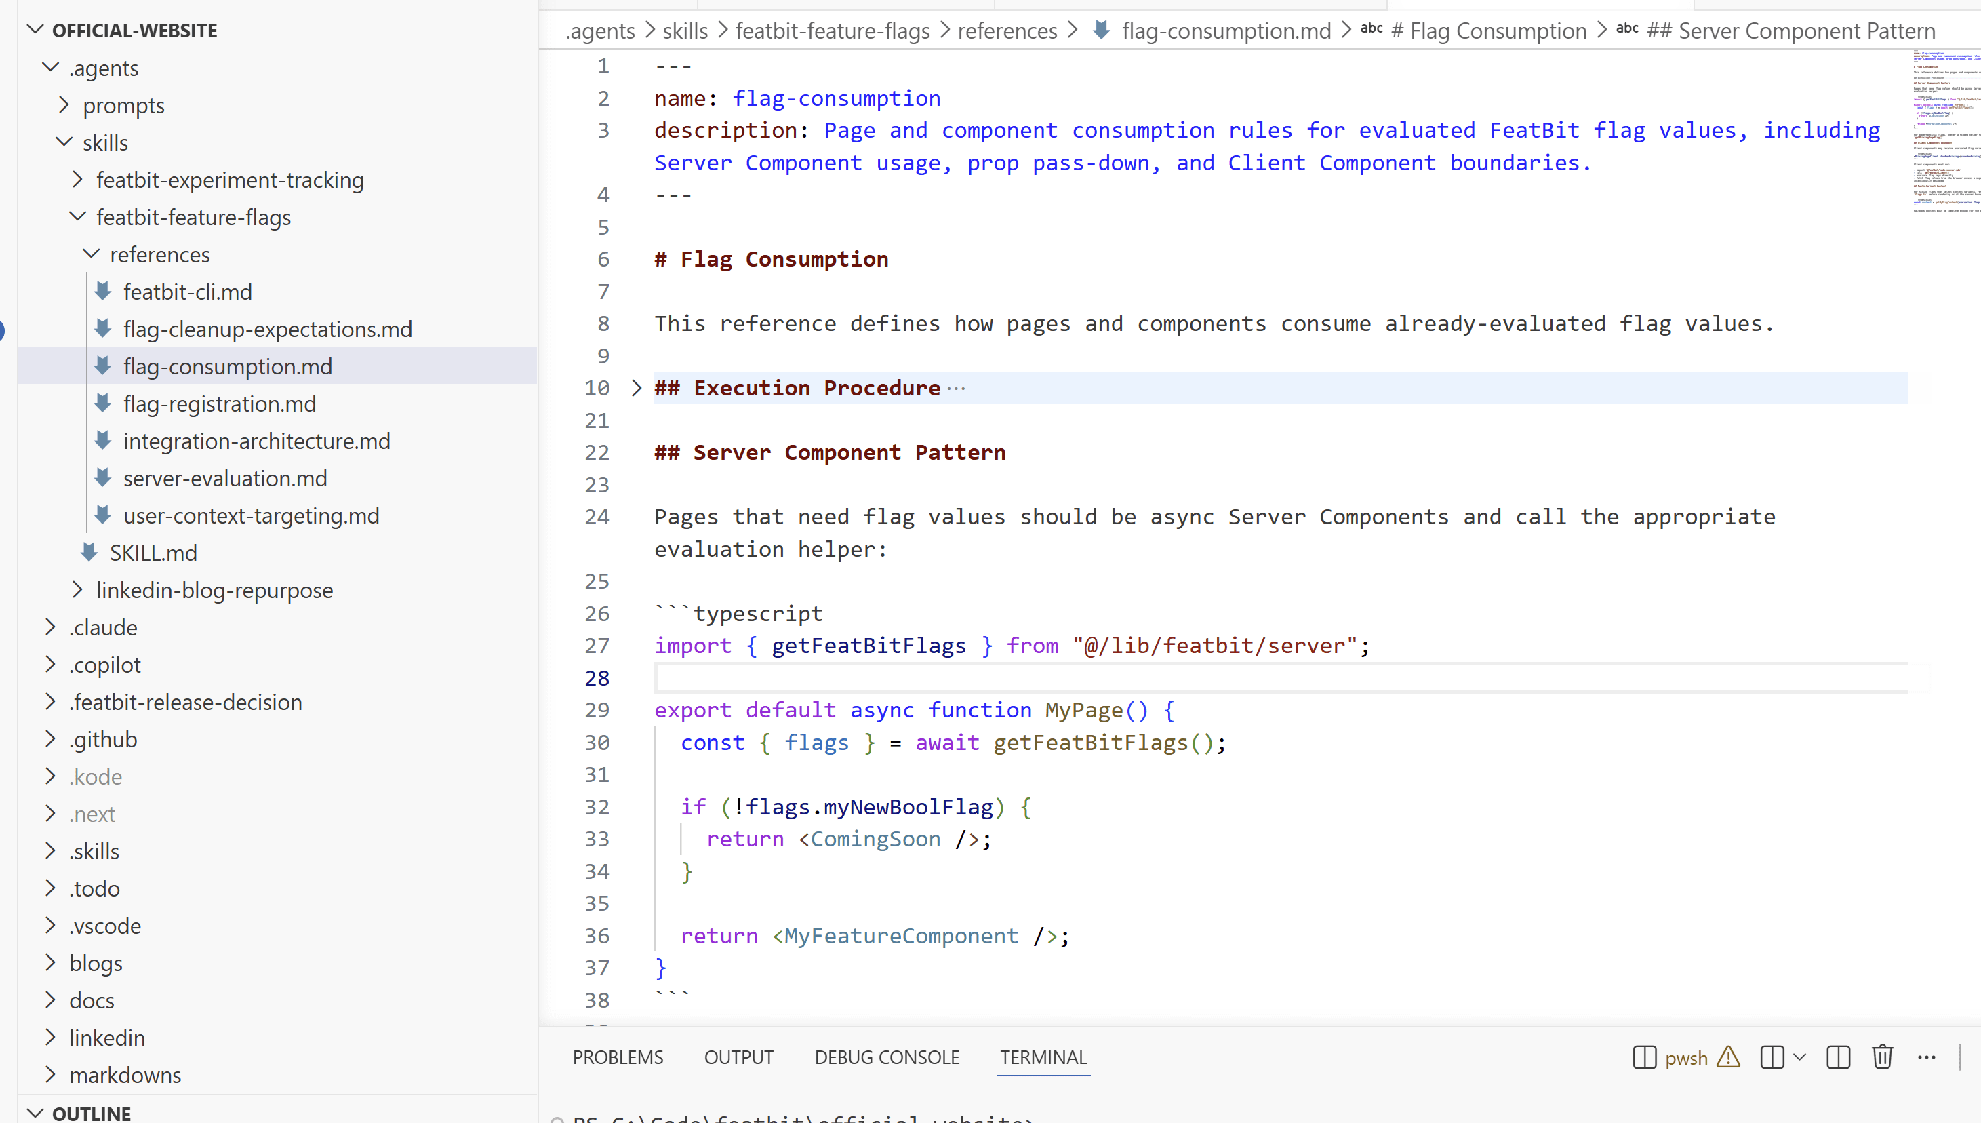Expand the featbit-experiment-tracking folder
This screenshot has height=1123, width=1981.
[x=78, y=179]
